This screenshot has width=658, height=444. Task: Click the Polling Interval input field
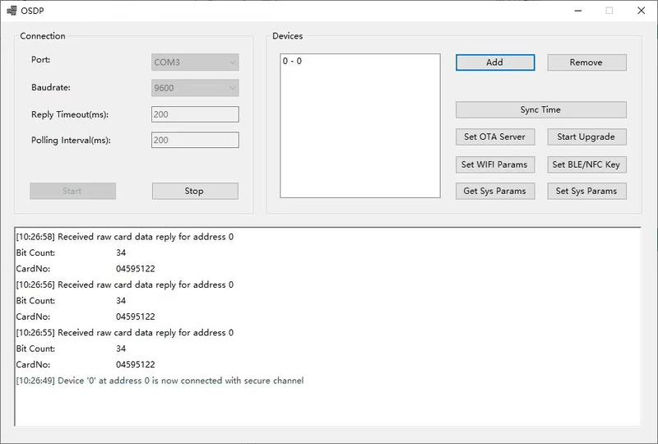point(195,140)
